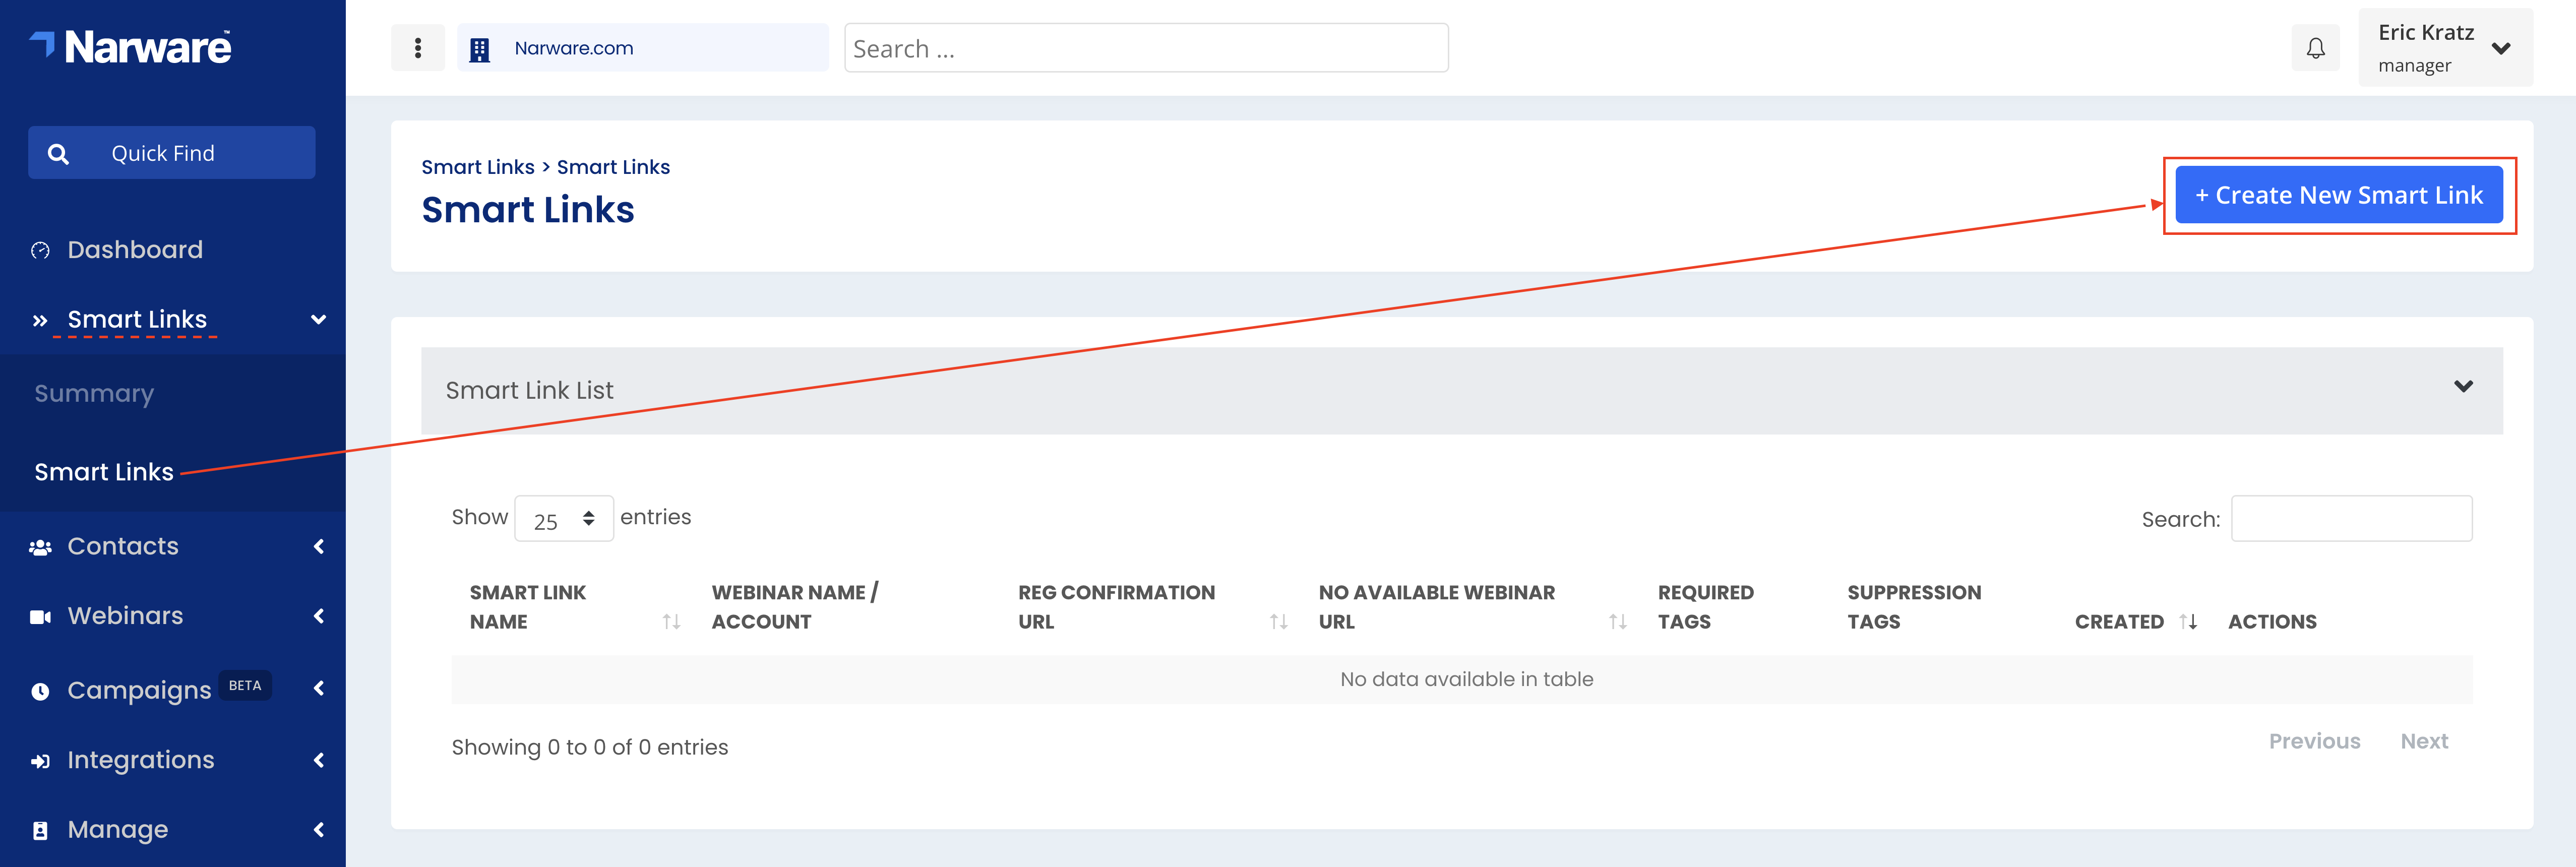Focus the top Search ... input
This screenshot has height=867, width=2576.
(1146, 48)
